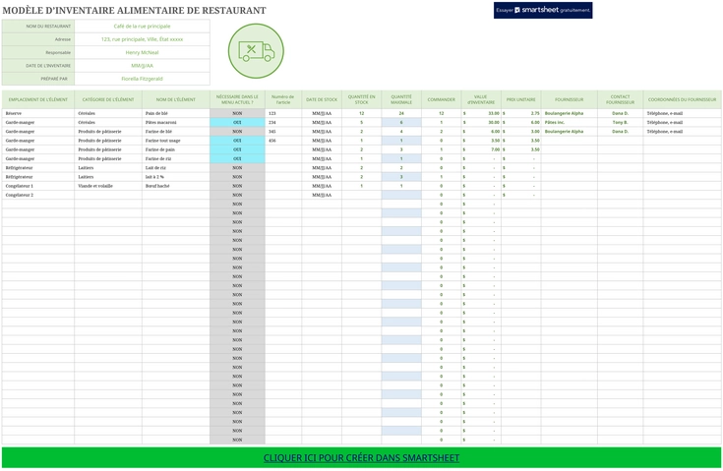The width and height of the screenshot is (723, 471).
Task: Click the Farine tout usage item name
Action: point(176,141)
